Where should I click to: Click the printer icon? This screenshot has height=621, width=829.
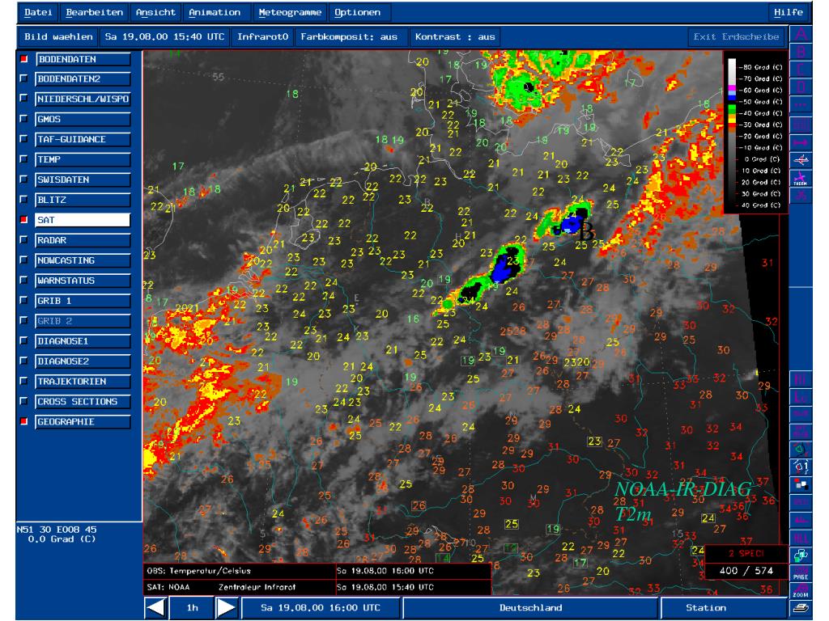pos(801,608)
